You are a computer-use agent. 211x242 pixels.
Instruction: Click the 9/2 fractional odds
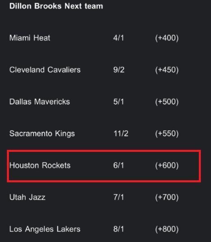pos(119,70)
